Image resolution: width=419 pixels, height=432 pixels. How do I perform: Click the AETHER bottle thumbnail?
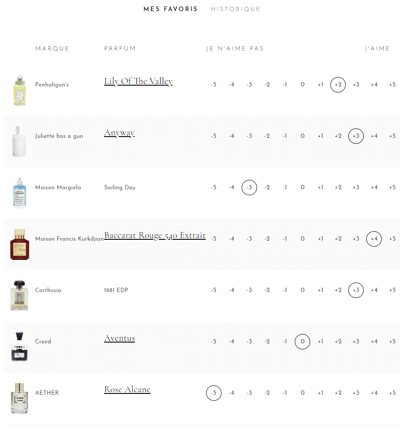click(19, 399)
